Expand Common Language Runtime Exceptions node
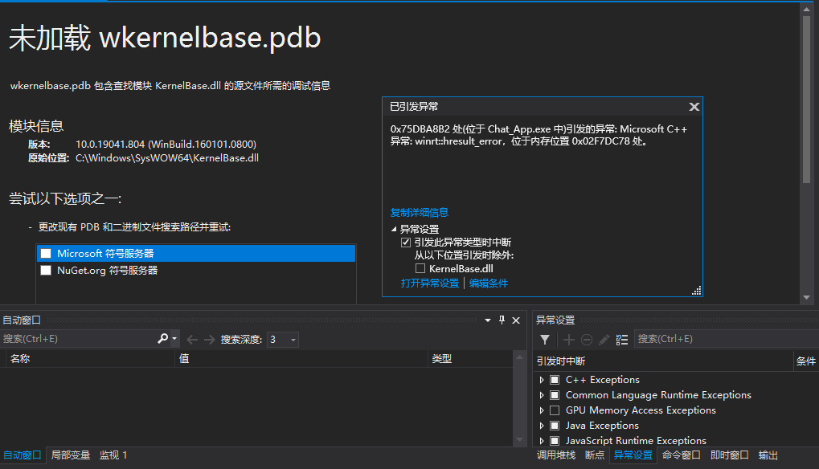 [x=542, y=395]
